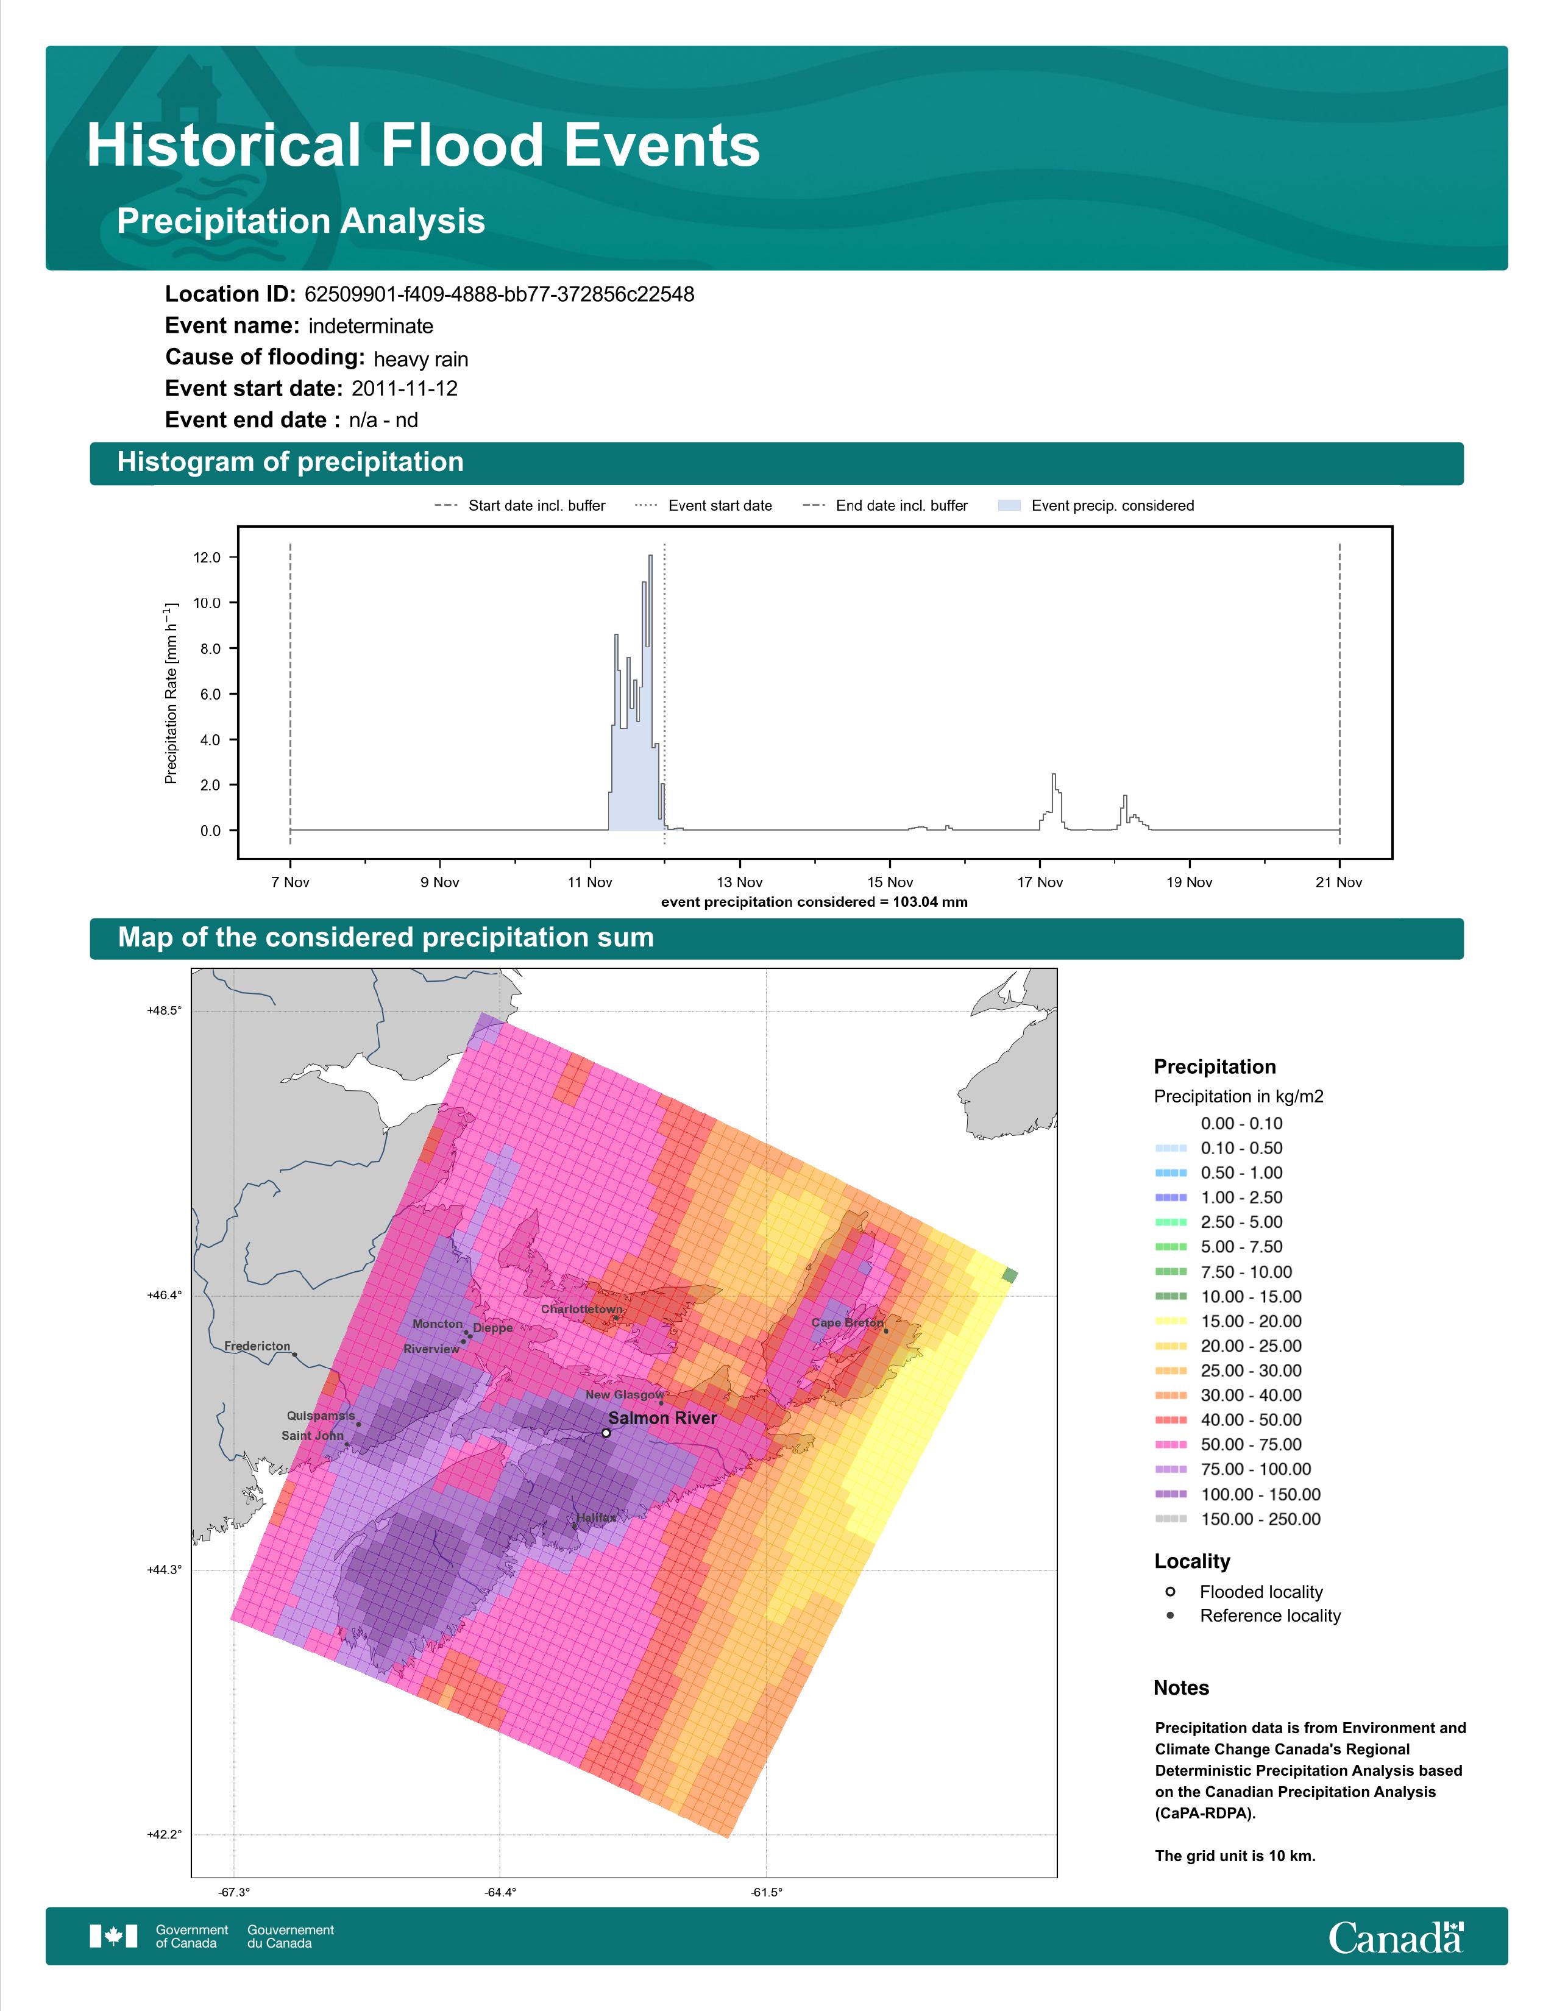Click the Dieppe label on the map
The height and width of the screenshot is (2011, 1554).
pyautogui.click(x=492, y=1328)
